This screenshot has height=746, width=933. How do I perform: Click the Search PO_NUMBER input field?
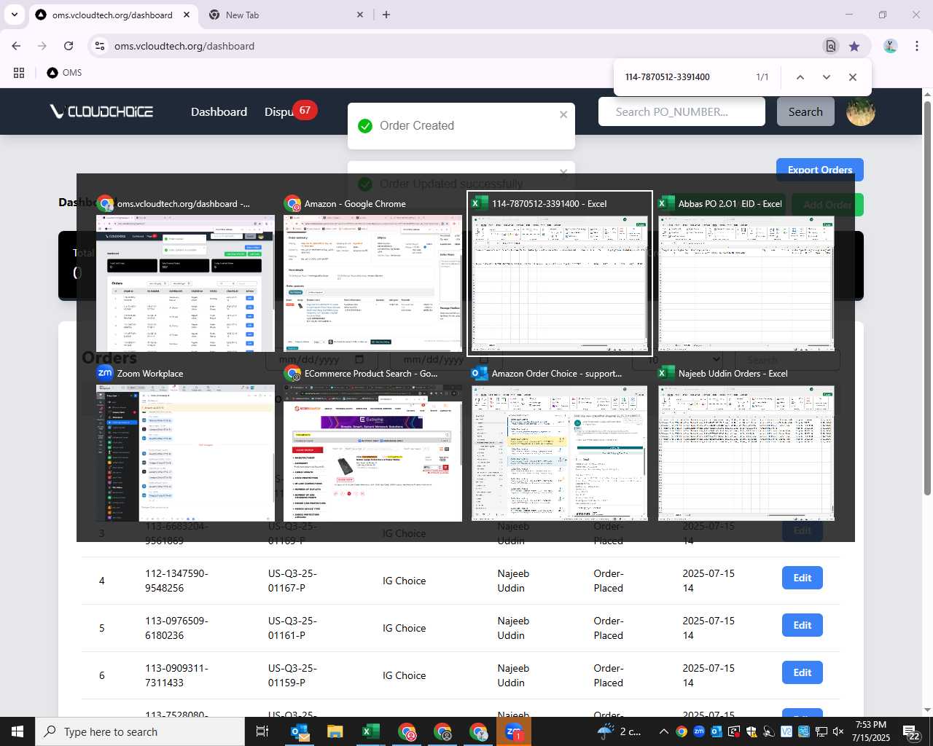coord(682,111)
